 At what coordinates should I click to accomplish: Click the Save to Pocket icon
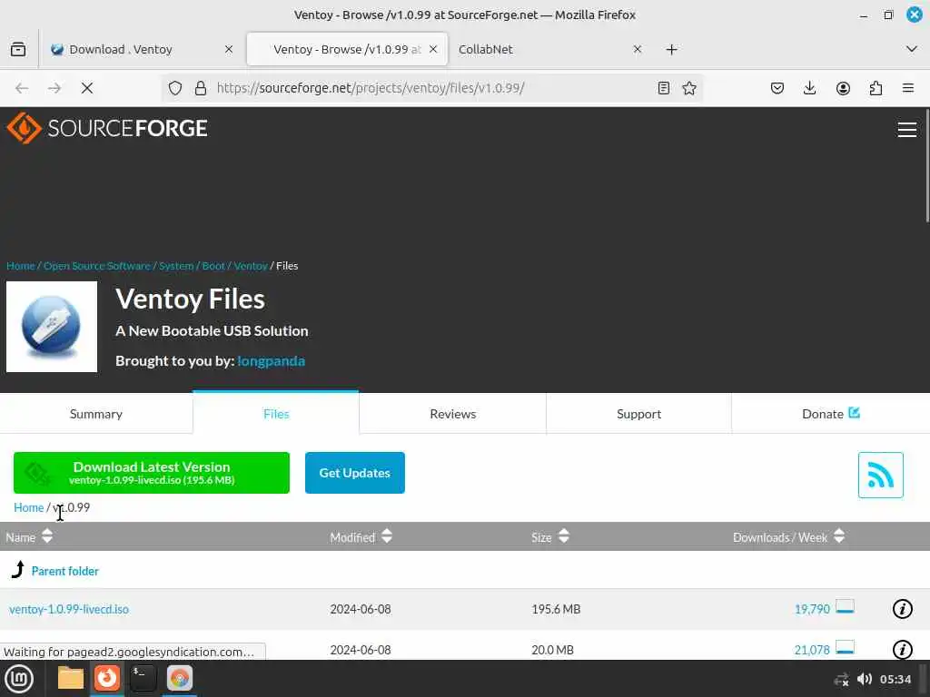(x=777, y=88)
